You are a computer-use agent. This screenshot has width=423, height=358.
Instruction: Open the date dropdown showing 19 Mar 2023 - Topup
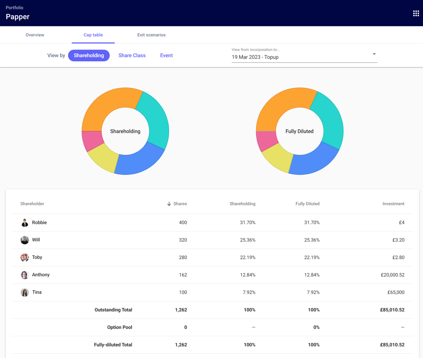(x=304, y=57)
